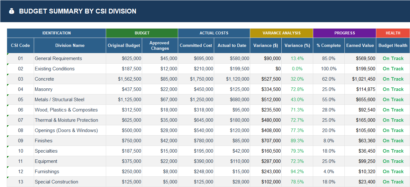Select Concrete approved changes $85,000
410x187 pixels.
(160, 79)
